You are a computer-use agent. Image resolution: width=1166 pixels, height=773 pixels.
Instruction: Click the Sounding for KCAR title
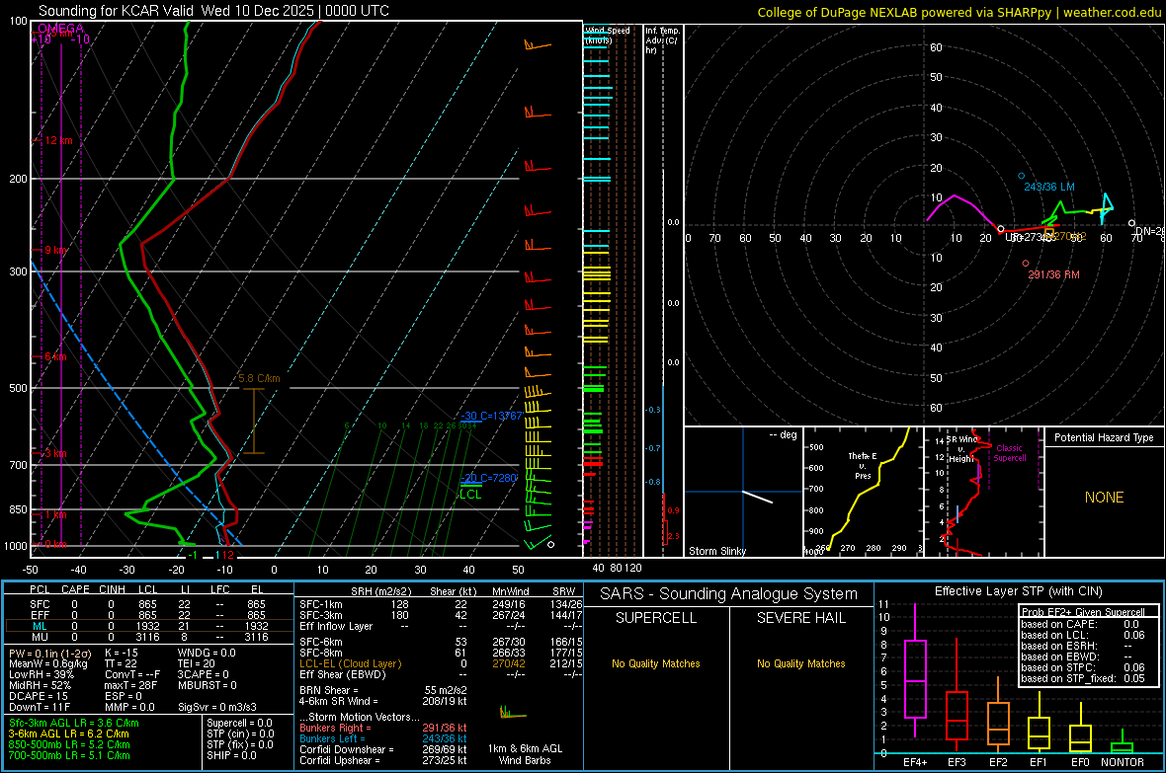pos(213,11)
